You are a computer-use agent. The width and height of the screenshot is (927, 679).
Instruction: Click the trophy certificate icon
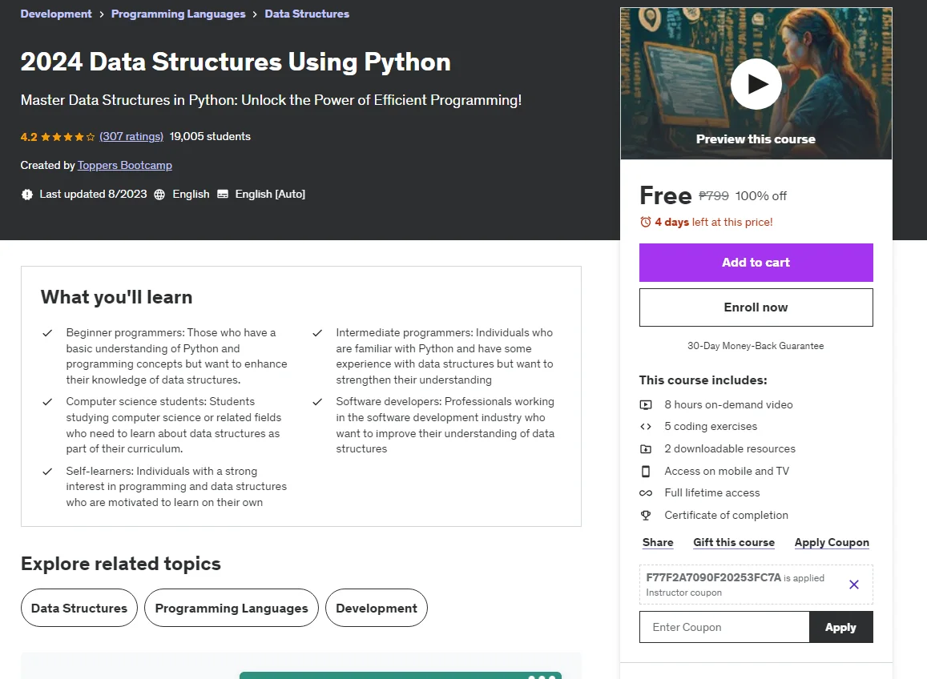[x=646, y=516]
